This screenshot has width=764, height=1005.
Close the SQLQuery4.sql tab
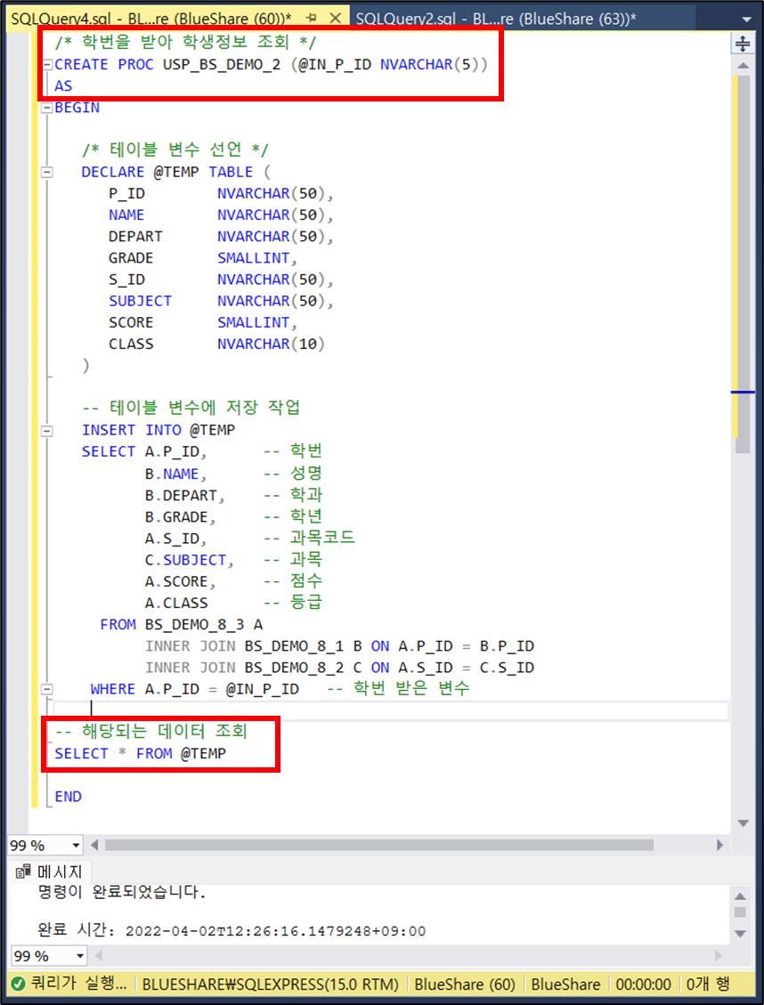tap(335, 19)
